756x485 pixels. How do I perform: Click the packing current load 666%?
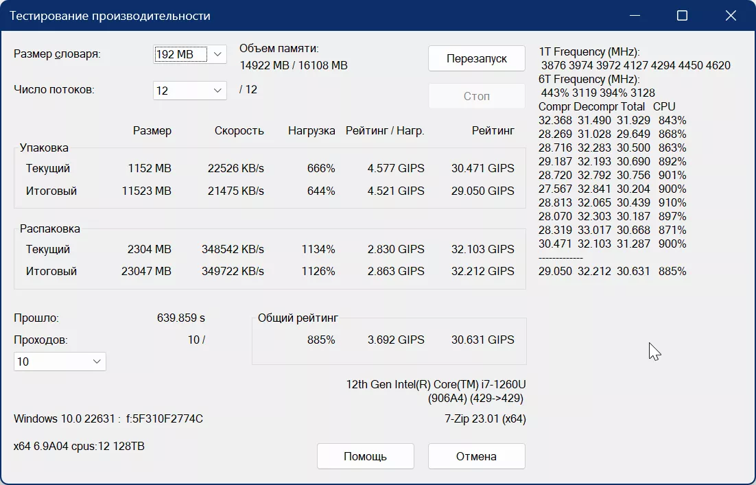pos(321,168)
